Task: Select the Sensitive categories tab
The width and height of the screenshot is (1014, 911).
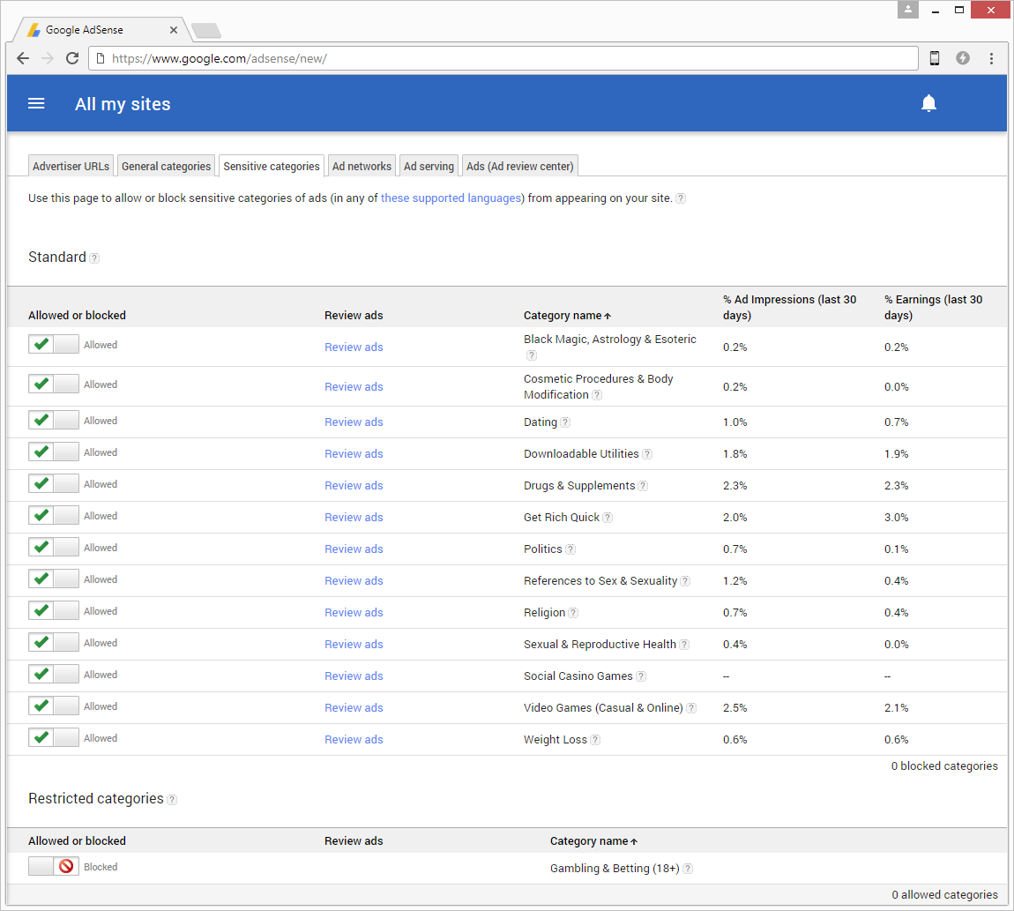Action: [x=272, y=167]
